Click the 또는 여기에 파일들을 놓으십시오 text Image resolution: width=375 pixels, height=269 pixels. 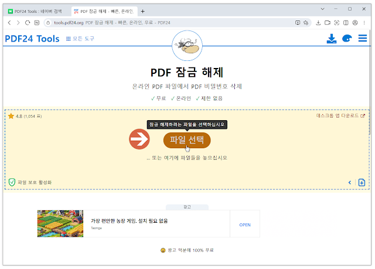(187, 158)
